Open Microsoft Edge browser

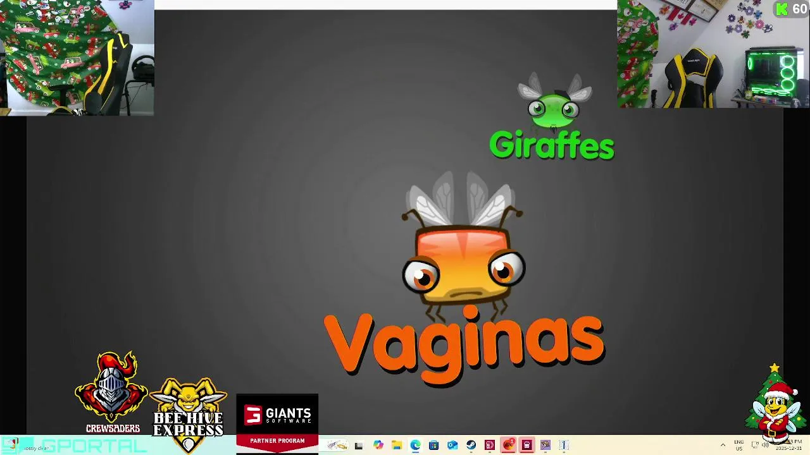(416, 445)
